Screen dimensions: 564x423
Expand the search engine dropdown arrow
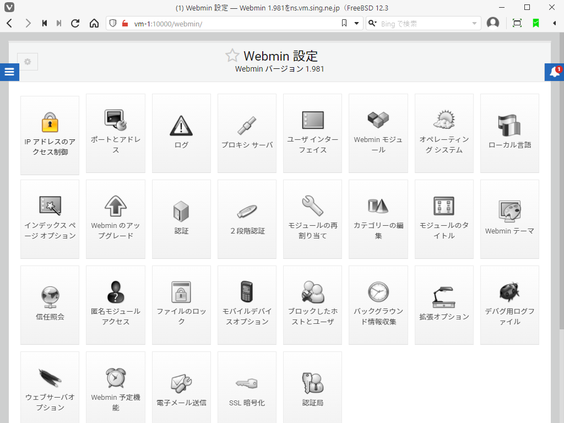(x=474, y=23)
